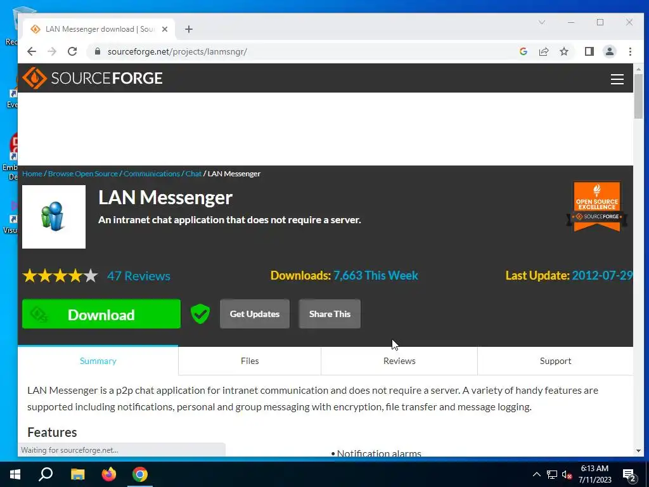The width and height of the screenshot is (649, 487).
Task: Open the Windows Start menu
Action: [x=15, y=474]
